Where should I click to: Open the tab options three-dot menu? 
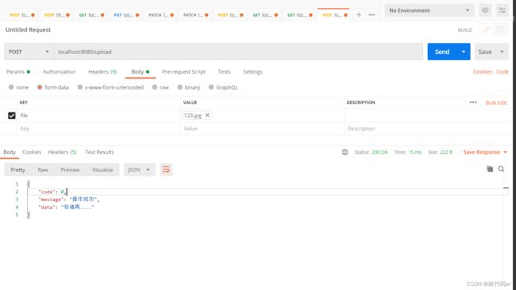coord(372,15)
